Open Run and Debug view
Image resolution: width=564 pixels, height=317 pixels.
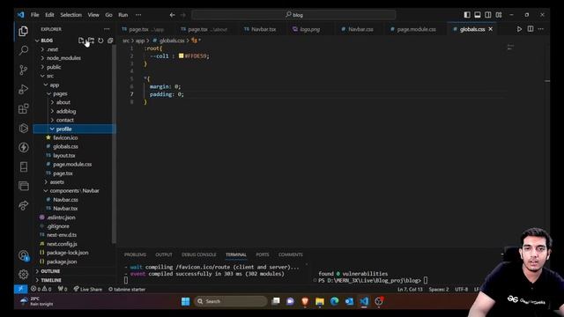coord(24,89)
